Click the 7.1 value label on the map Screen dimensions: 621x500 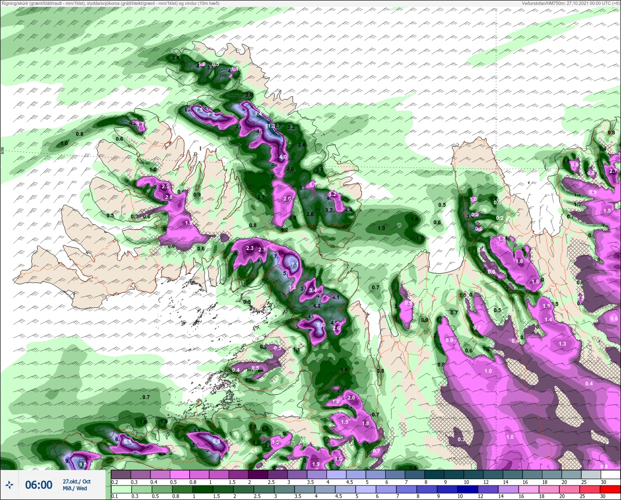[x=294, y=264]
